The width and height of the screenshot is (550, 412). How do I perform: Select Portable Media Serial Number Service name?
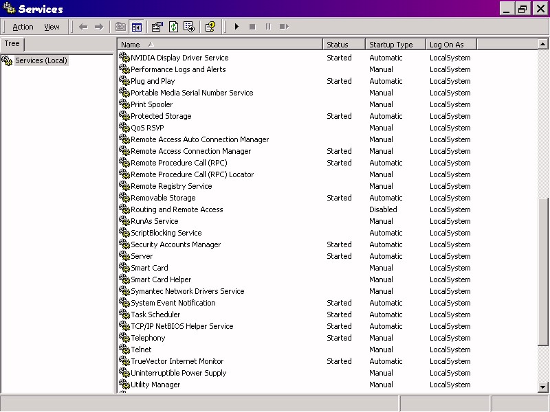192,93
